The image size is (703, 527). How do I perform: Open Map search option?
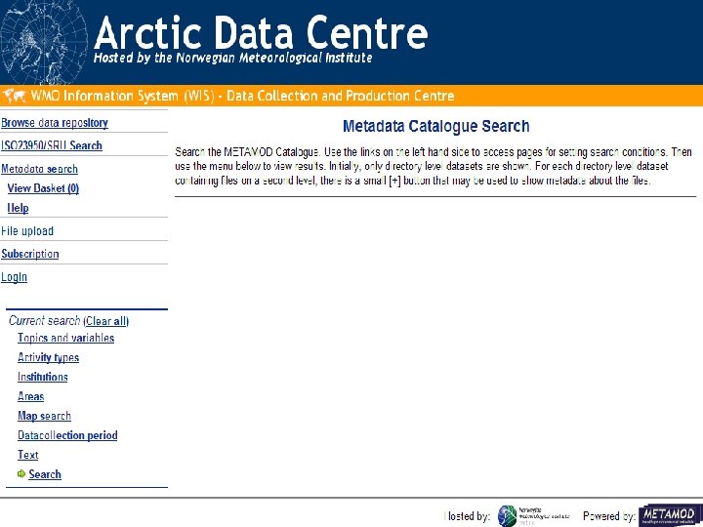(44, 417)
